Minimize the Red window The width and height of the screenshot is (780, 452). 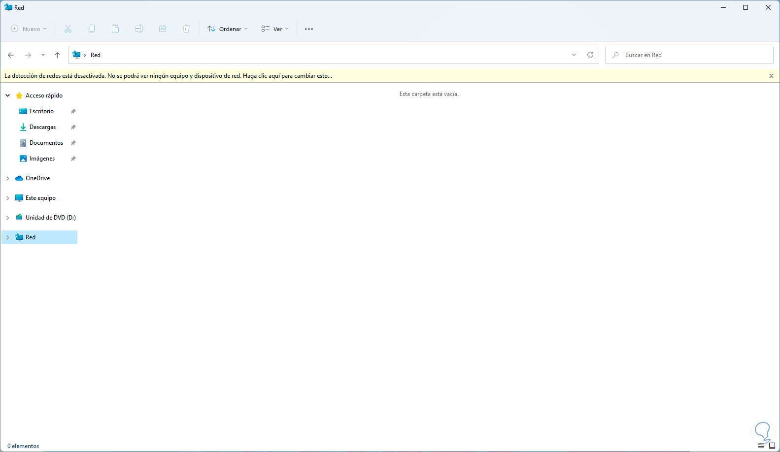[723, 7]
